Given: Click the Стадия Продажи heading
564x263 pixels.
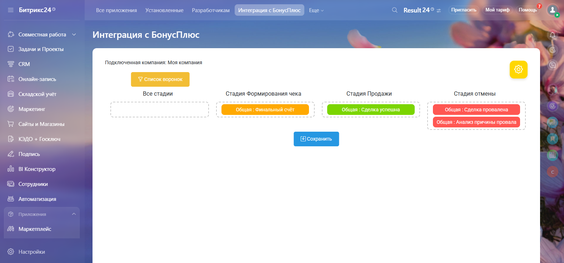Looking at the screenshot, I should click(369, 93).
